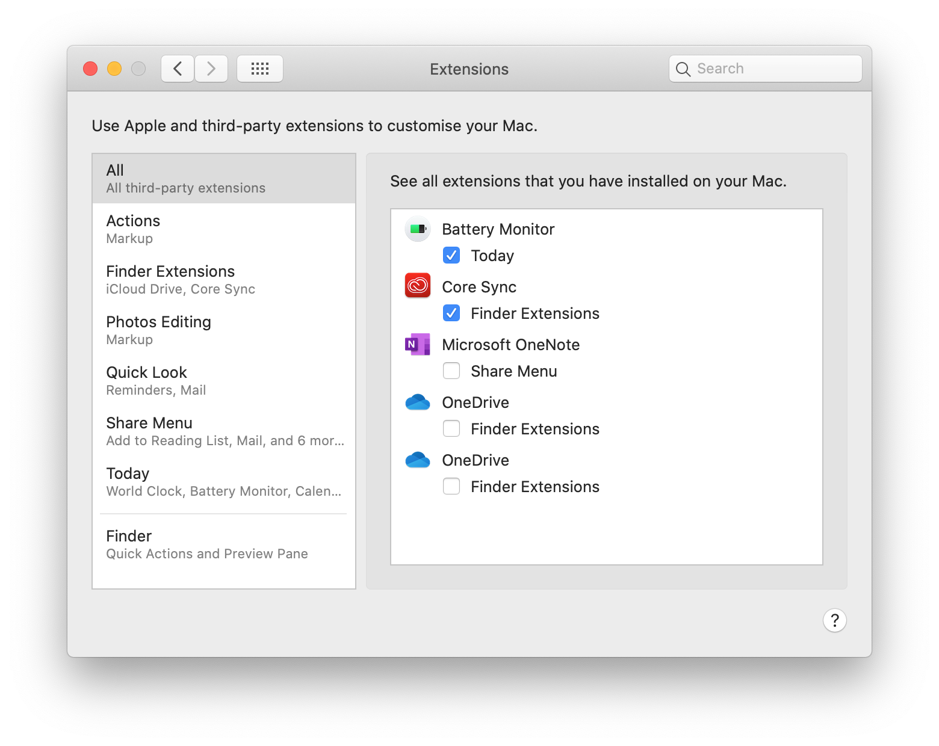Enable Finder Extensions for second OneDrive
939x746 pixels.
coord(451,487)
